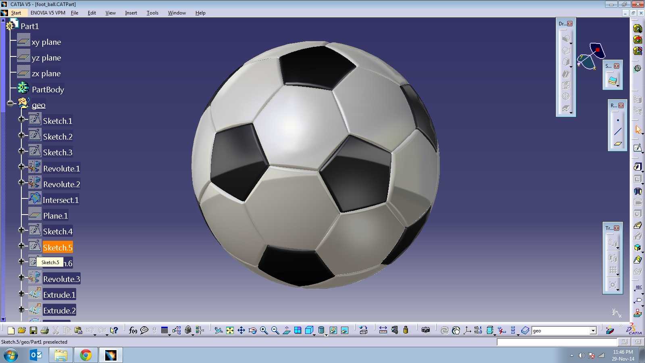This screenshot has width=645, height=363.
Task: Expand the Revolute.1 tree node
Action: coord(21,166)
